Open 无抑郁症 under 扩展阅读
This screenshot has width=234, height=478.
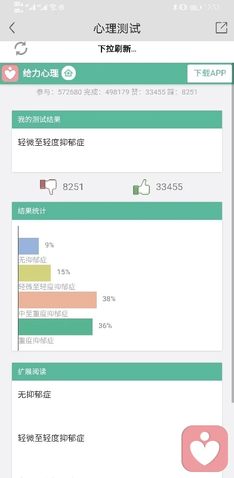coord(34,394)
